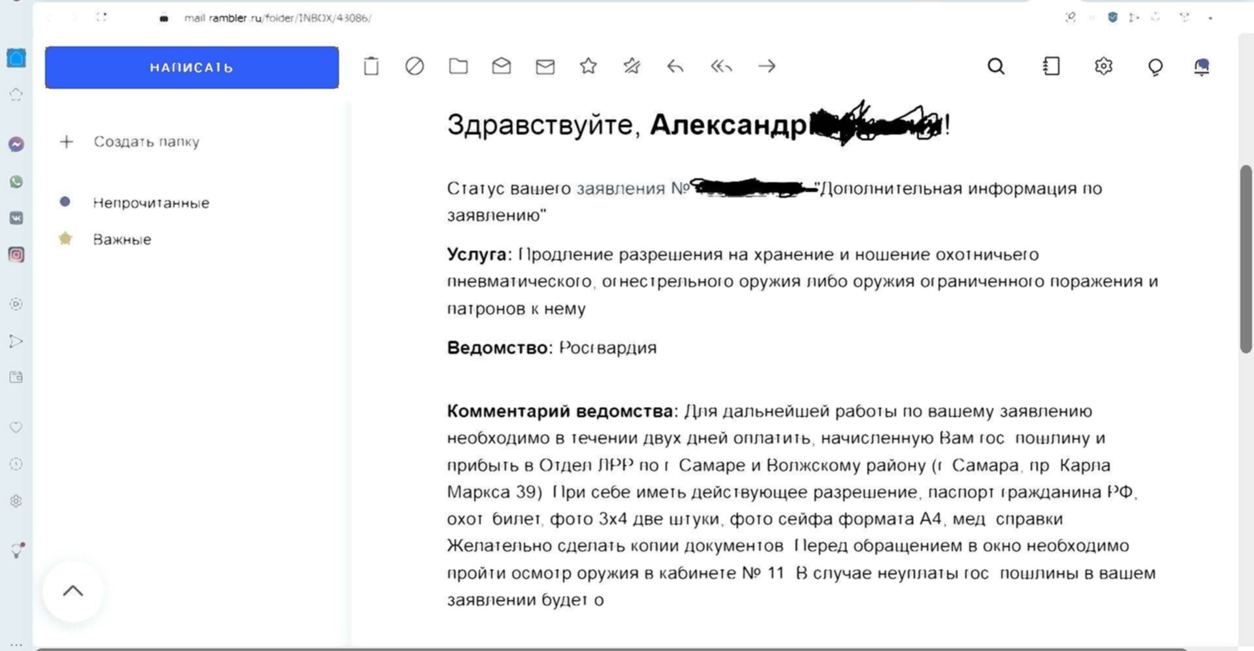Click the заявления application link in the email
1254x651 pixels.
(x=620, y=189)
